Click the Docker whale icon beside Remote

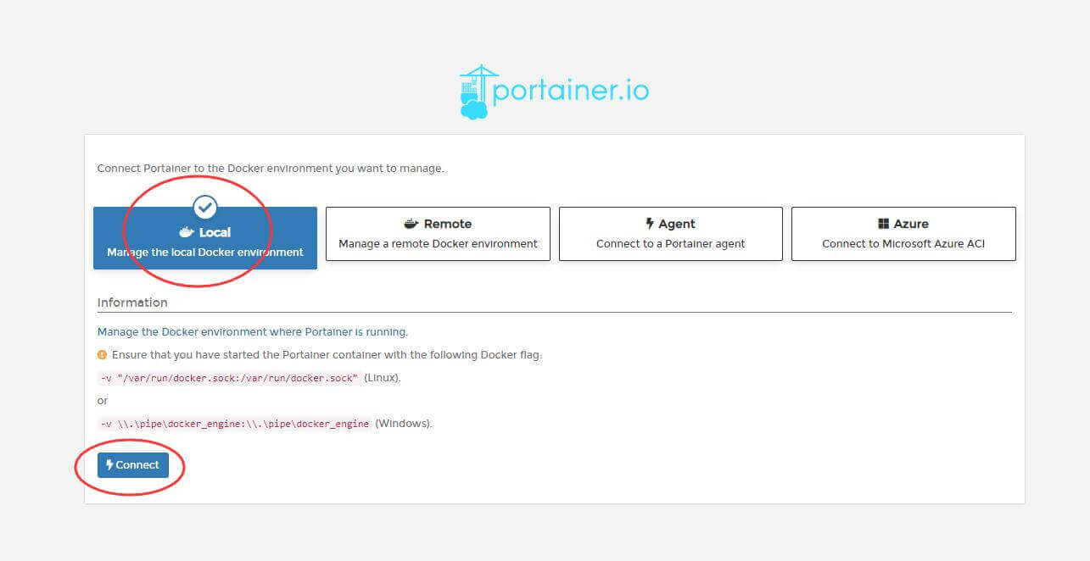pos(411,224)
